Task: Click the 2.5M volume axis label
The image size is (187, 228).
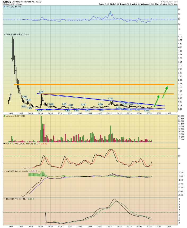Action: (182, 140)
